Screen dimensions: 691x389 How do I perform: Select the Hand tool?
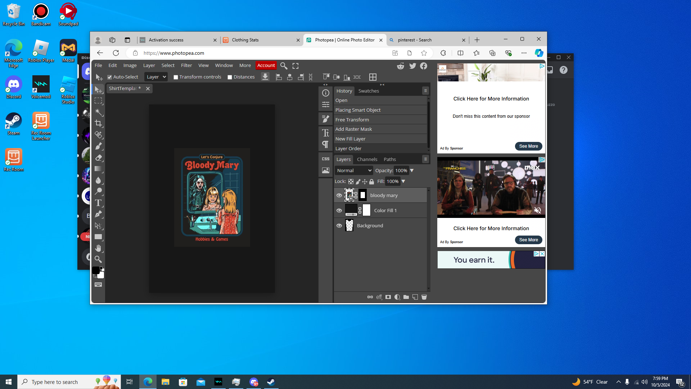[x=98, y=248]
